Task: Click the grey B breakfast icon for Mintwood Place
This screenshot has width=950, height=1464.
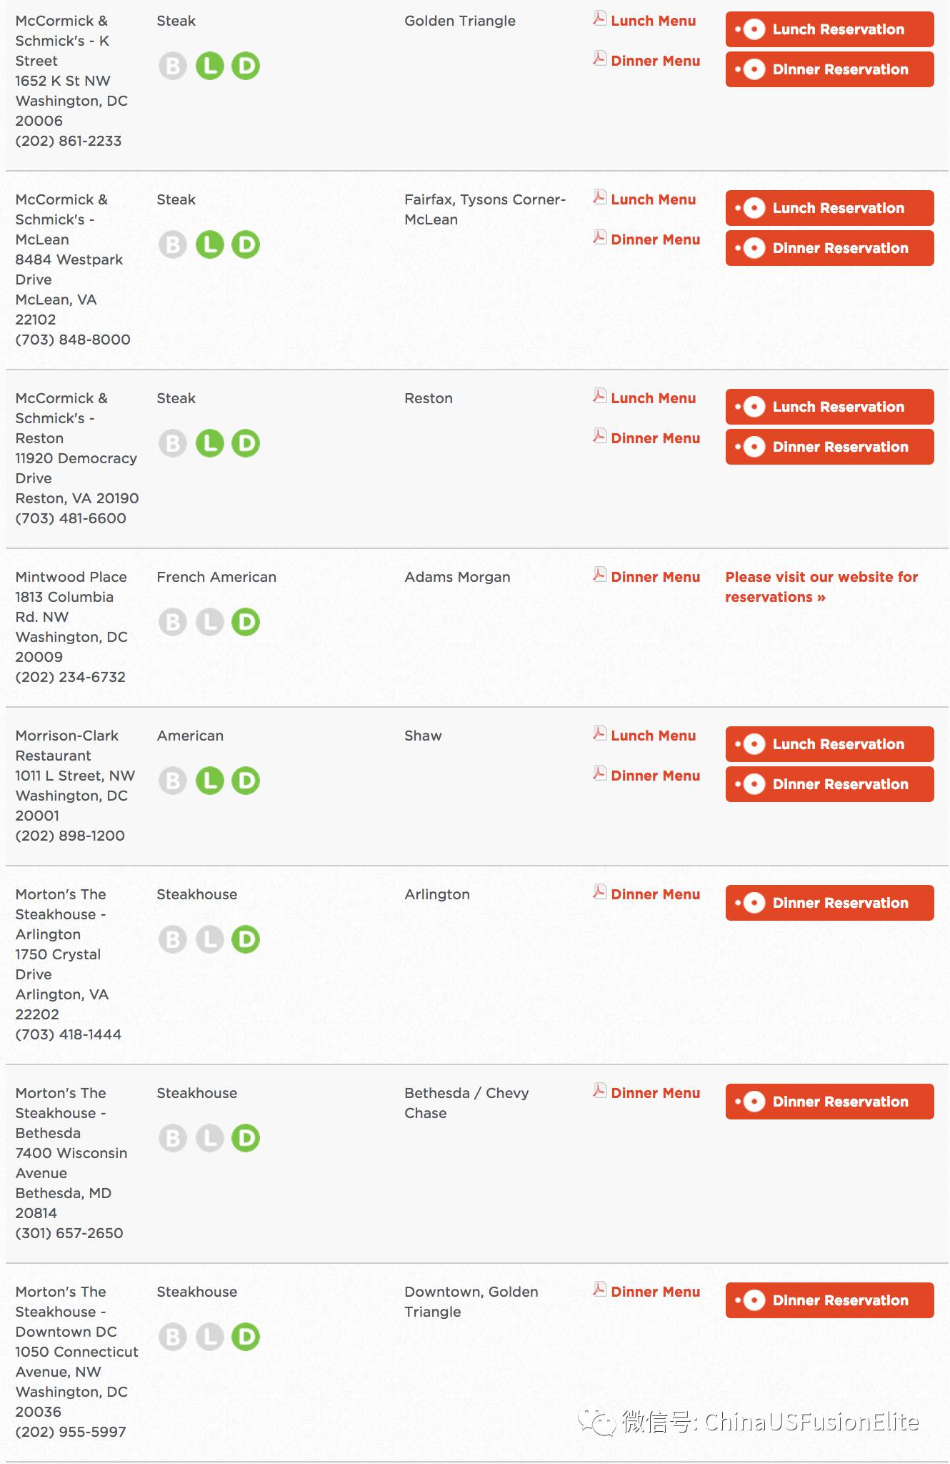Action: 173,622
